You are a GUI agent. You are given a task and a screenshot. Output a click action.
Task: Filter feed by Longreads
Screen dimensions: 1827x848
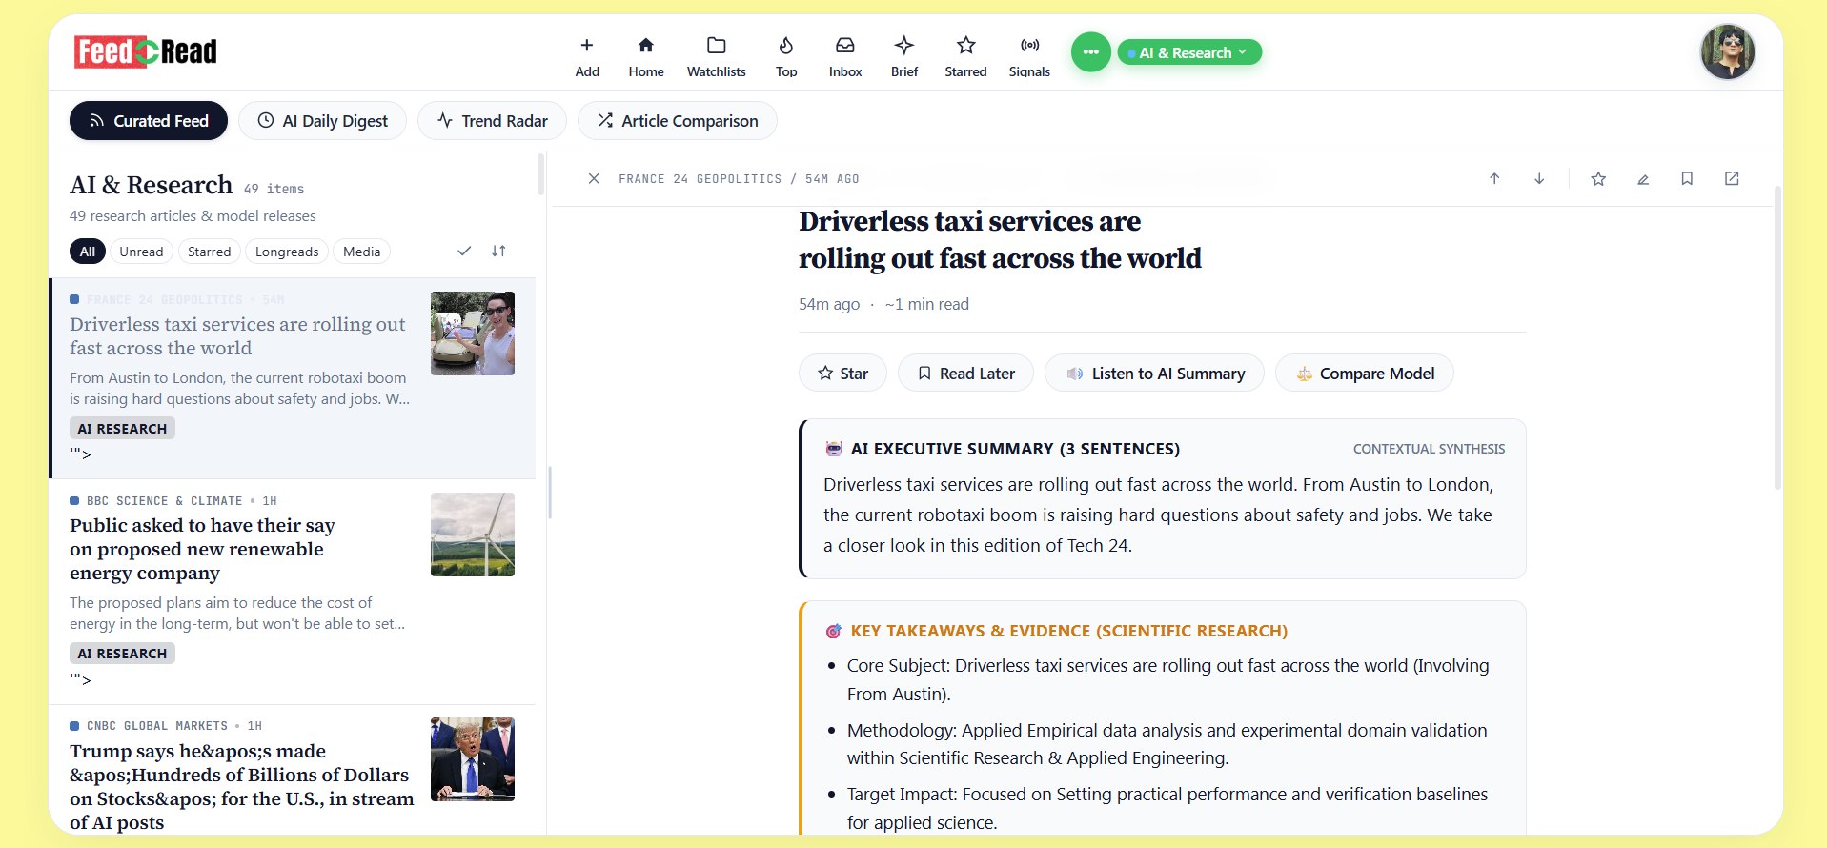click(287, 252)
